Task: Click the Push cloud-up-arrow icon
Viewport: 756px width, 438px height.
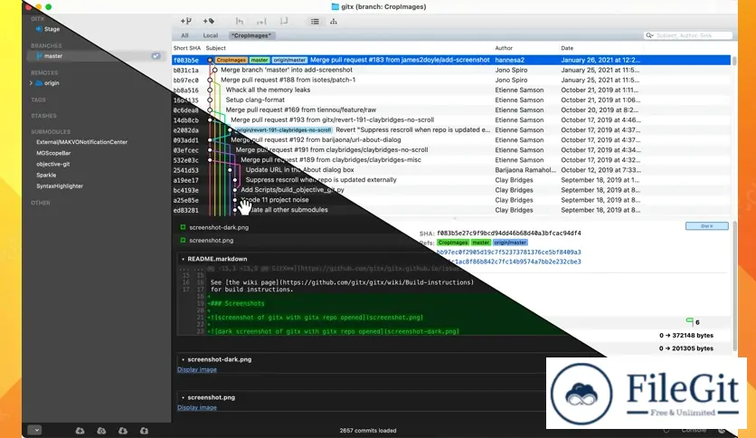Action: (144, 430)
